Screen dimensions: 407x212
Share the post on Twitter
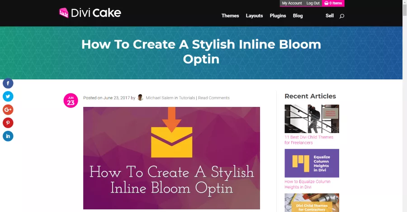[x=8, y=96]
